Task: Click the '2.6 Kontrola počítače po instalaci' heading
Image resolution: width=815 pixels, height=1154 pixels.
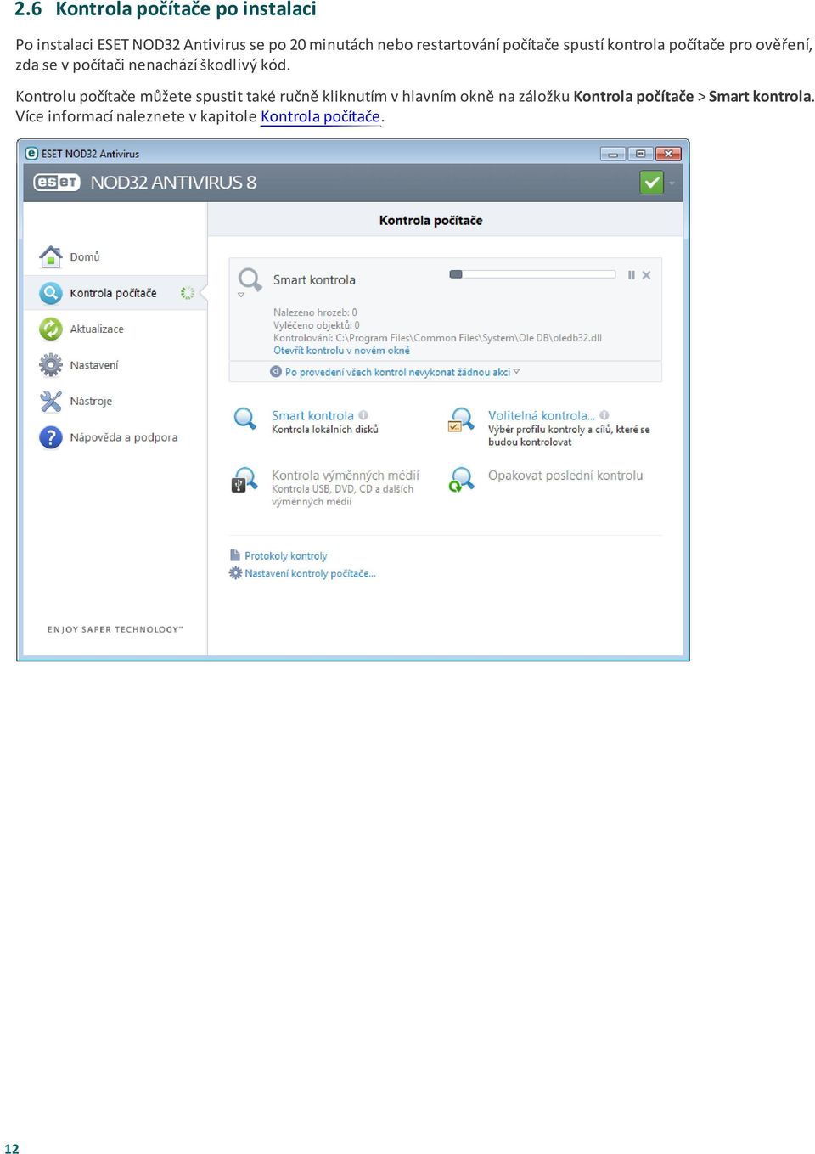Action: pos(166,9)
